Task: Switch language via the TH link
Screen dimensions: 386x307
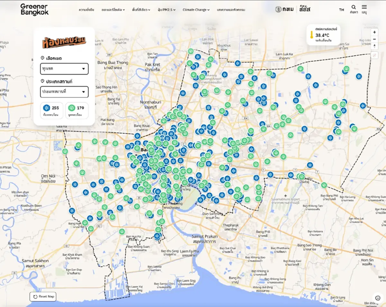Action: pos(341,10)
